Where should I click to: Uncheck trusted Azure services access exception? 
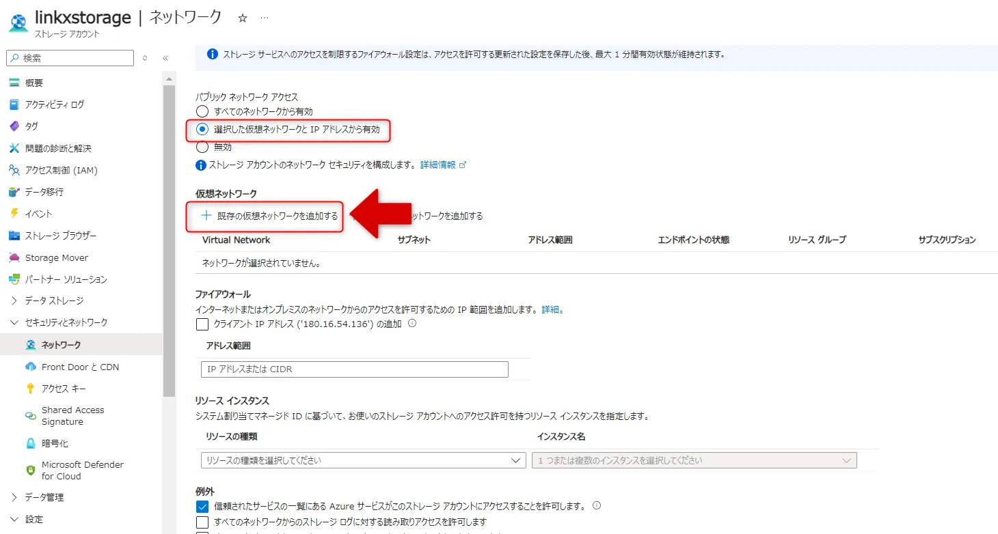click(202, 507)
